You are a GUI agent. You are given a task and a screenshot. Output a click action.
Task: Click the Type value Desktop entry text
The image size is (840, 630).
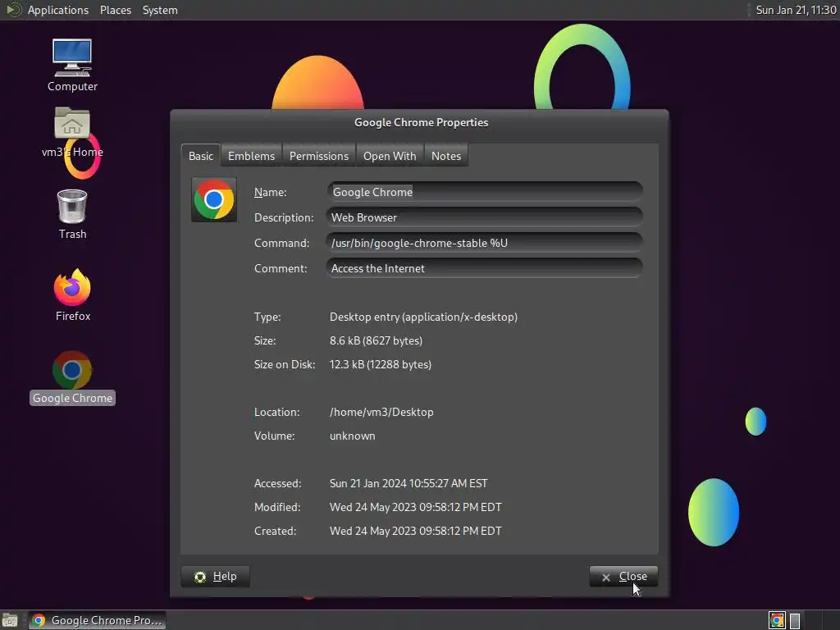pos(423,317)
